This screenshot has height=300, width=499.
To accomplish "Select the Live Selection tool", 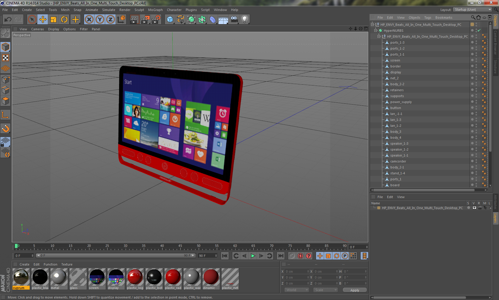I will click(x=32, y=20).
